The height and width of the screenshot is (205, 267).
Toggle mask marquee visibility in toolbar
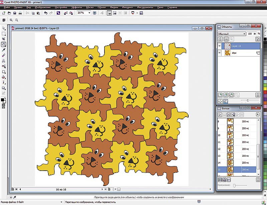click(x=115, y=13)
